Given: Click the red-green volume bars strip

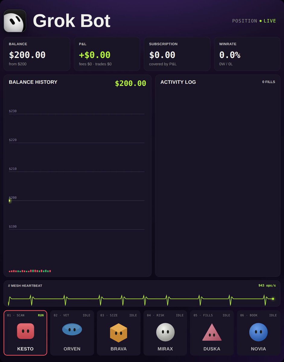Looking at the screenshot, I should pos(30,271).
